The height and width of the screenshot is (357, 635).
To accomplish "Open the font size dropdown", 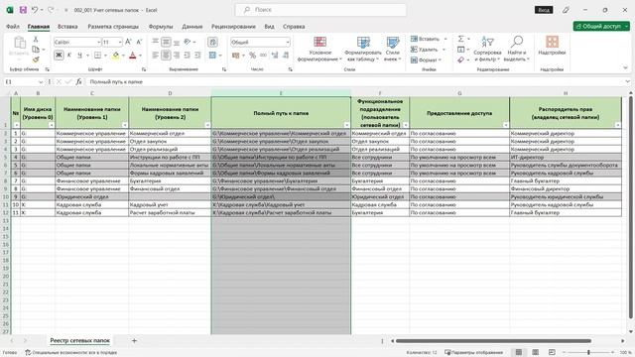I will [x=120, y=42].
